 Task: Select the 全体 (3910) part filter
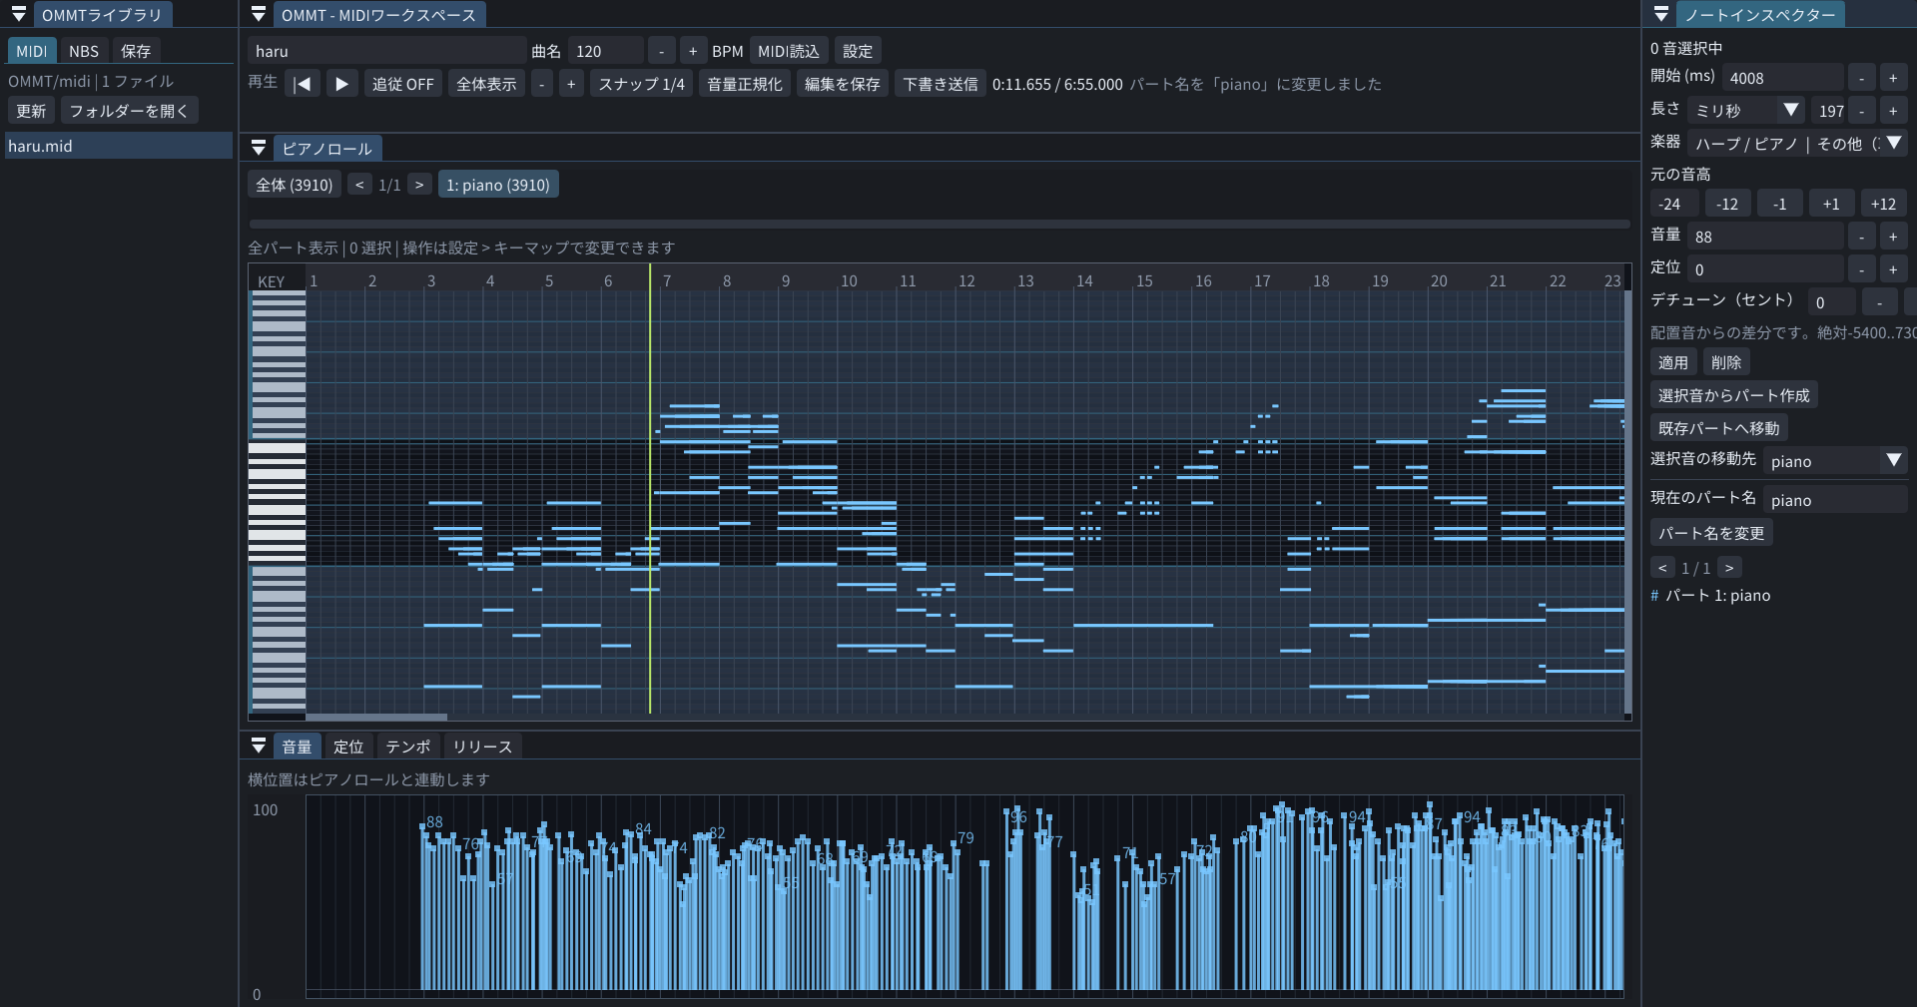295,185
